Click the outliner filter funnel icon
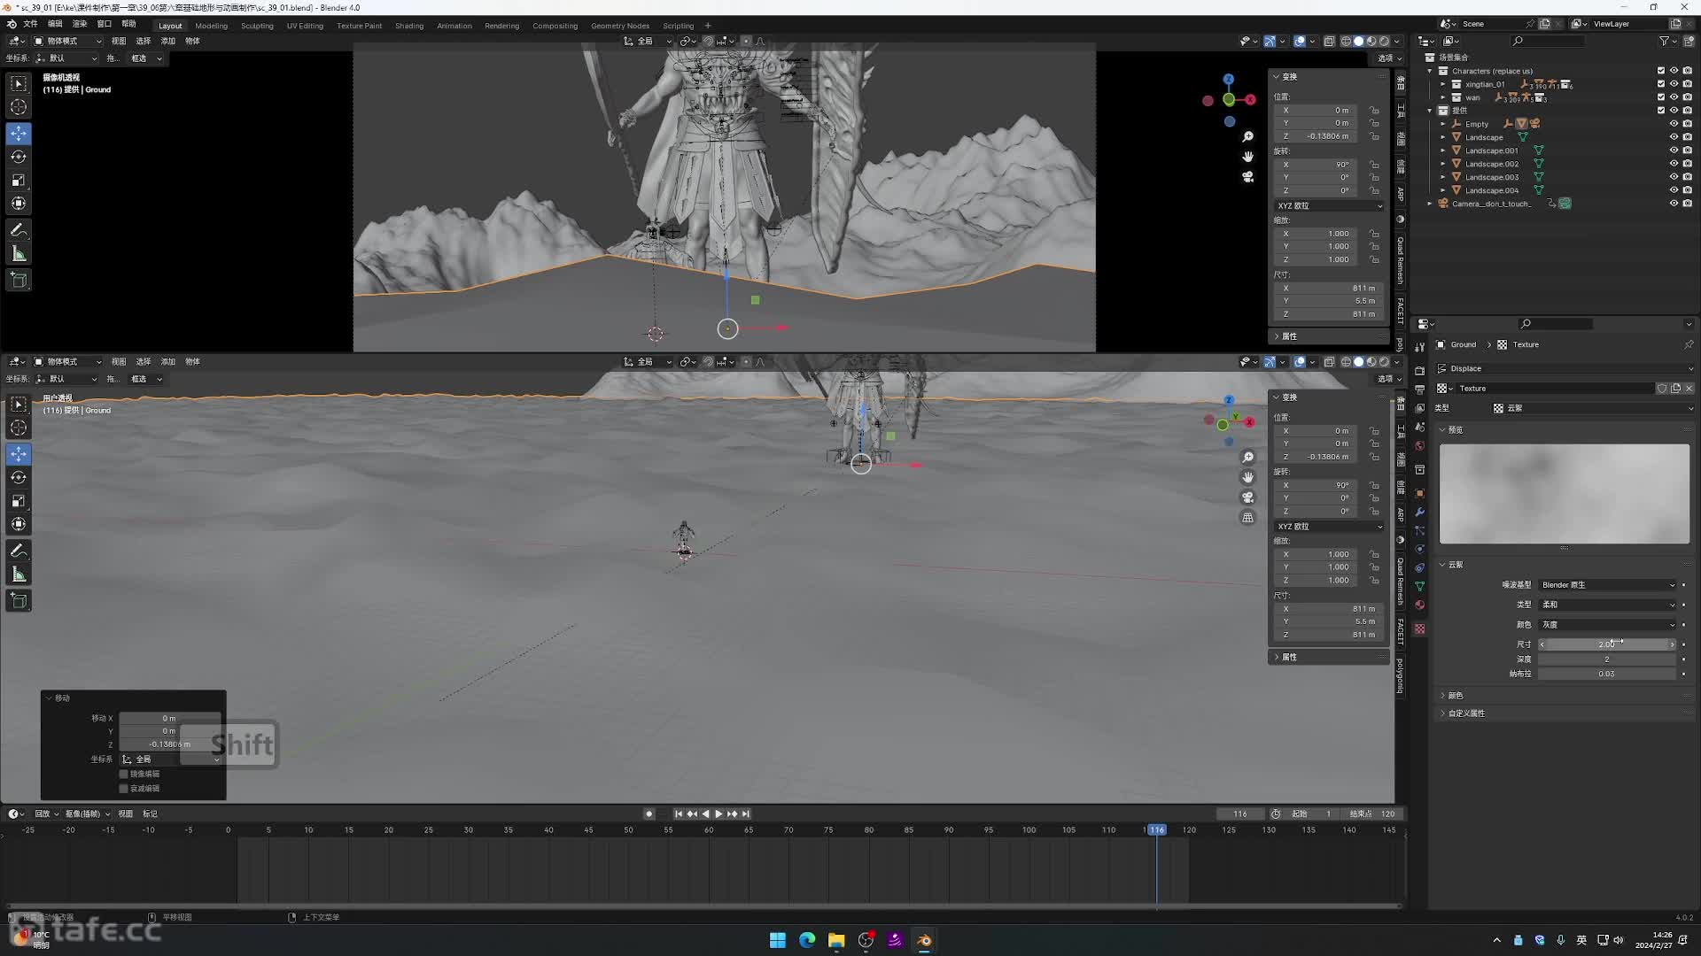Image resolution: width=1701 pixels, height=956 pixels. pos(1664,41)
